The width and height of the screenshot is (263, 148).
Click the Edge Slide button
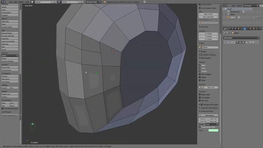pyautogui.click(x=10, y=21)
